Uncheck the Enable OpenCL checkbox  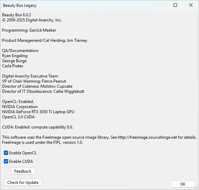[x=6, y=153]
